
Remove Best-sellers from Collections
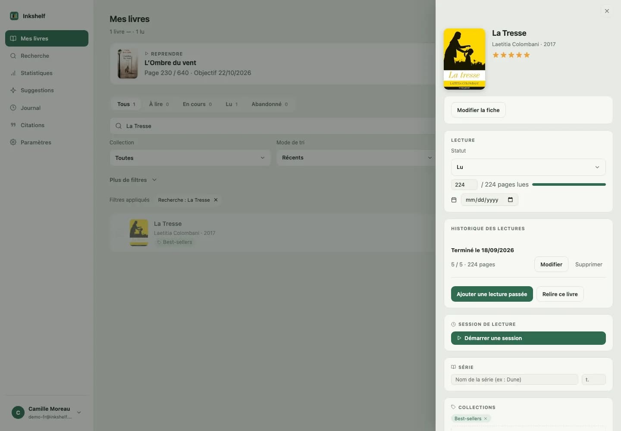(486, 419)
